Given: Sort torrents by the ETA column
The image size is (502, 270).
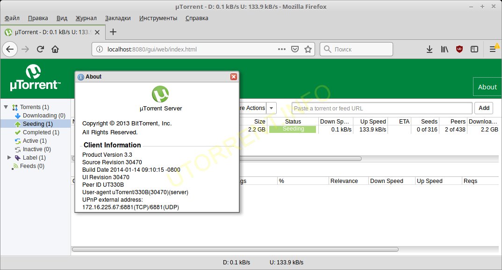Looking at the screenshot, I should [x=400, y=122].
